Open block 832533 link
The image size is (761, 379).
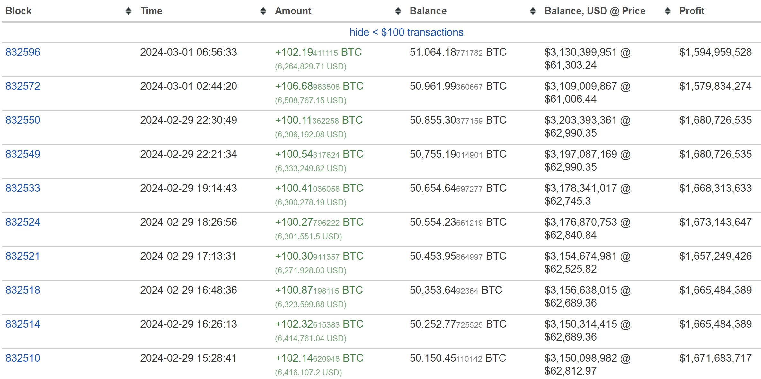pos(23,188)
